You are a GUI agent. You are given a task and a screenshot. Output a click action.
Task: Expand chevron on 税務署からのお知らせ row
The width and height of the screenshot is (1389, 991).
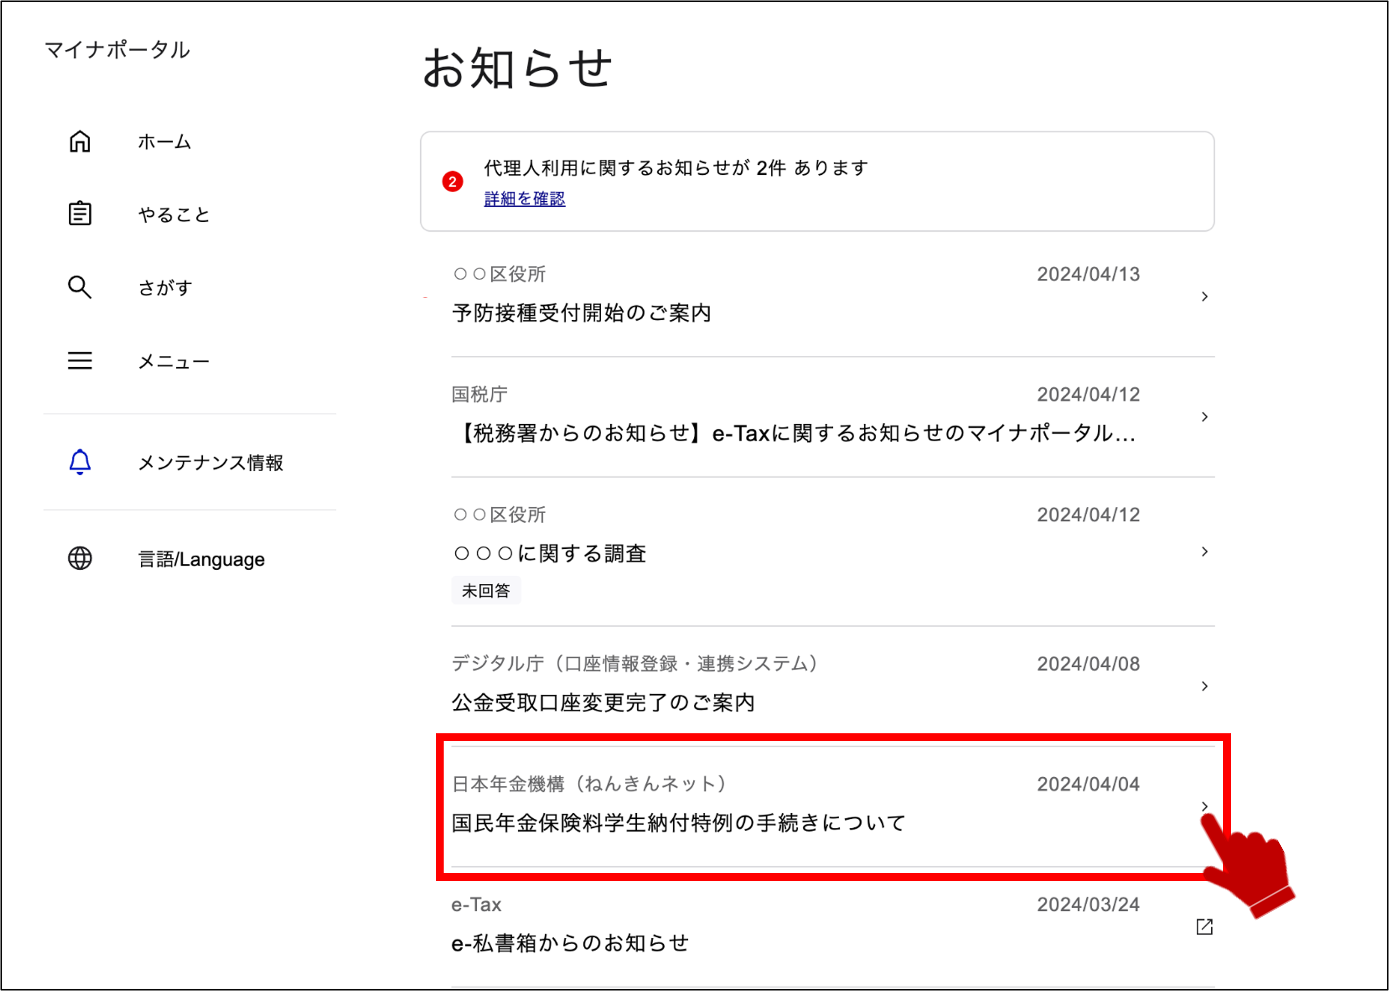[1205, 417]
